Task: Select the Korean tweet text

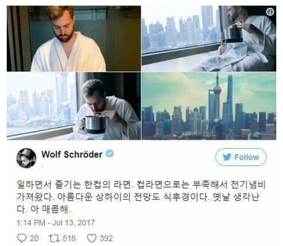Action: point(141,197)
